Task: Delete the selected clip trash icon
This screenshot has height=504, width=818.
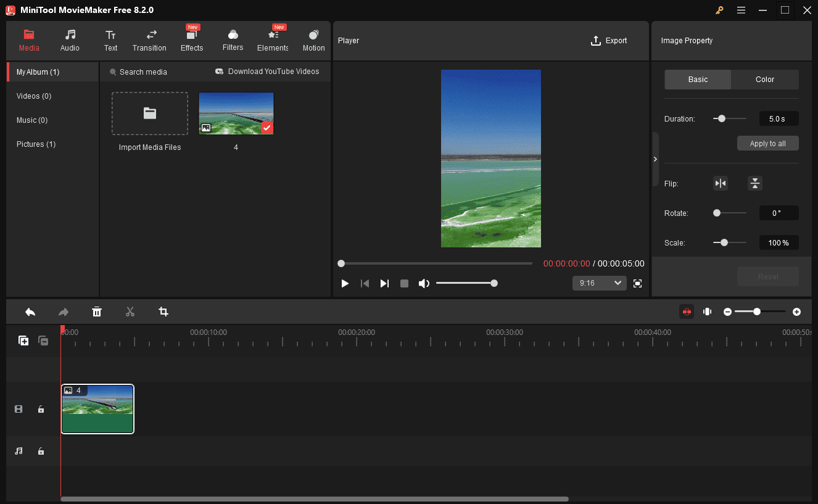Action: [97, 312]
